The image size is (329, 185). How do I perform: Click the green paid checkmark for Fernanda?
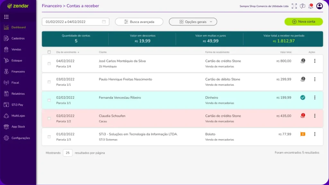point(303,98)
